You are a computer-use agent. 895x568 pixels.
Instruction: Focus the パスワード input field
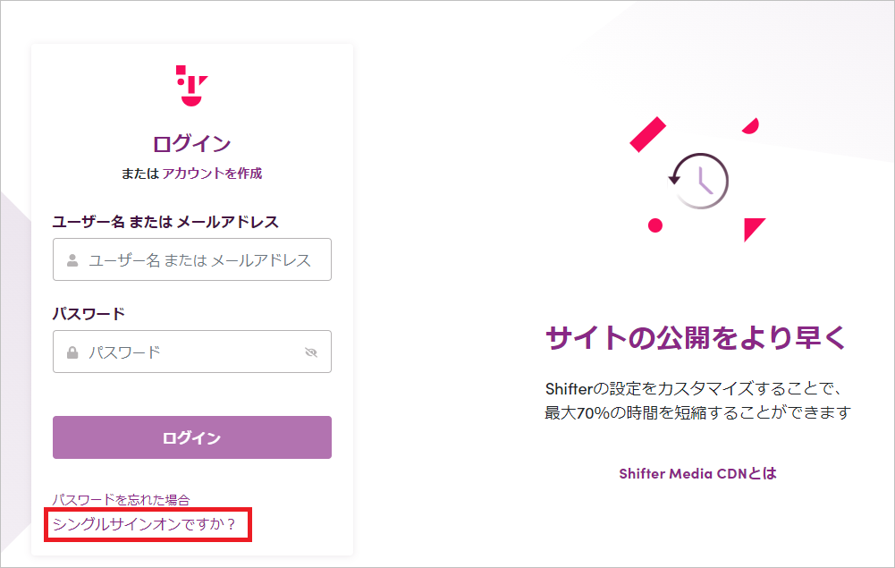(x=191, y=352)
